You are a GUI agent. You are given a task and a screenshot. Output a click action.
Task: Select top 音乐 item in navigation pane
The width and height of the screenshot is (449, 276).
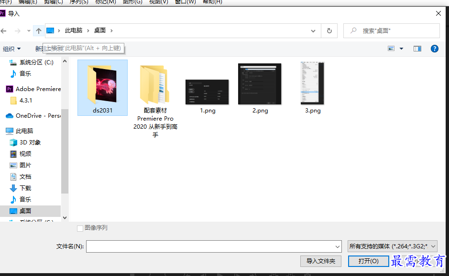21,73
